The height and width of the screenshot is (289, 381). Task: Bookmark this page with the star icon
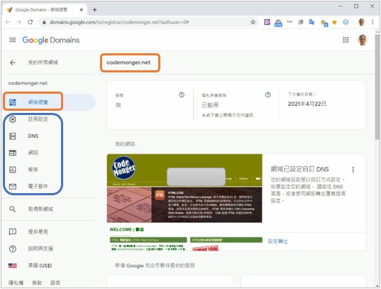point(253,22)
